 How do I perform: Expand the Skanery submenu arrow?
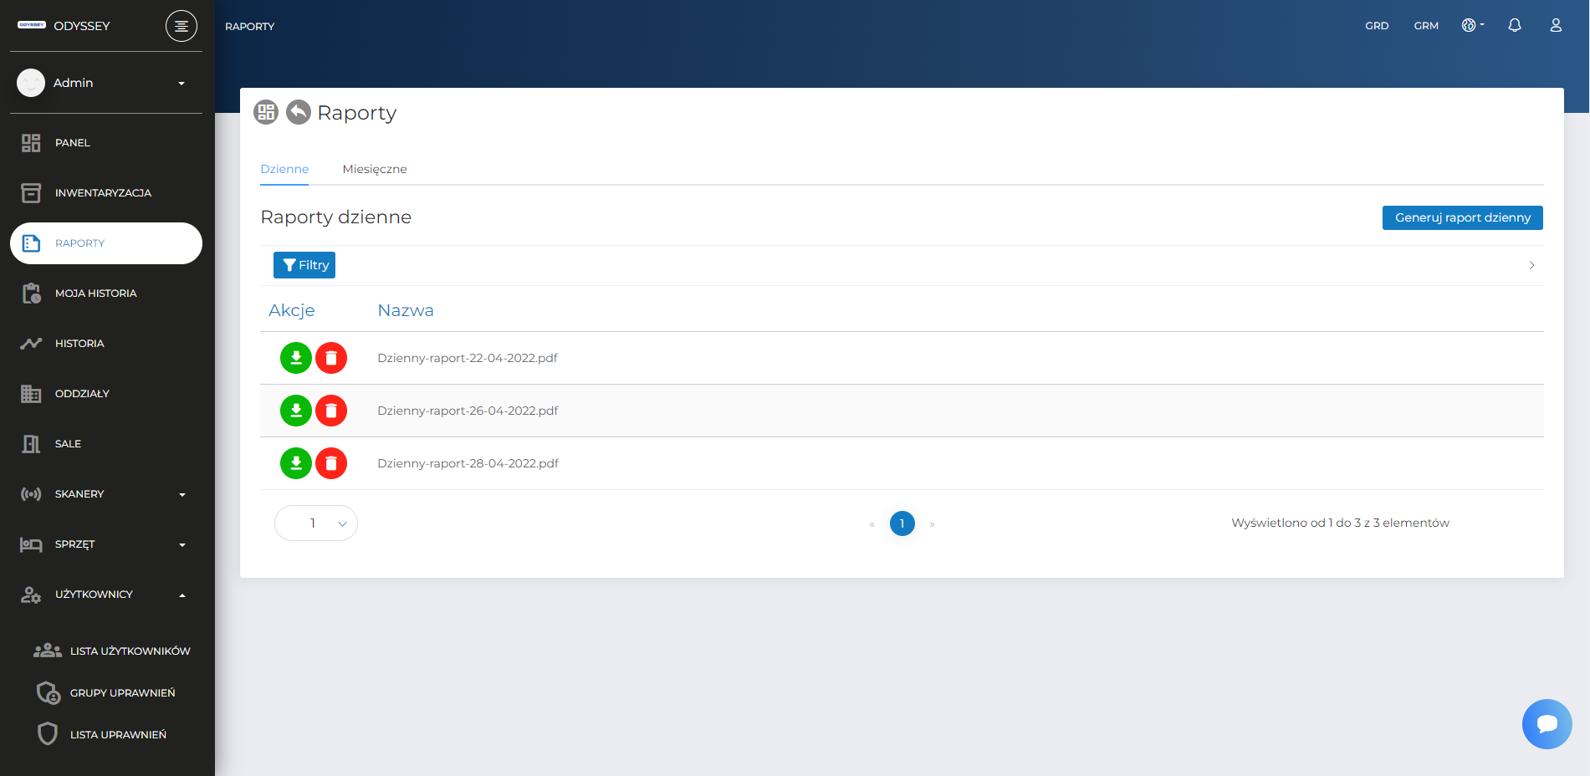pyautogui.click(x=182, y=495)
